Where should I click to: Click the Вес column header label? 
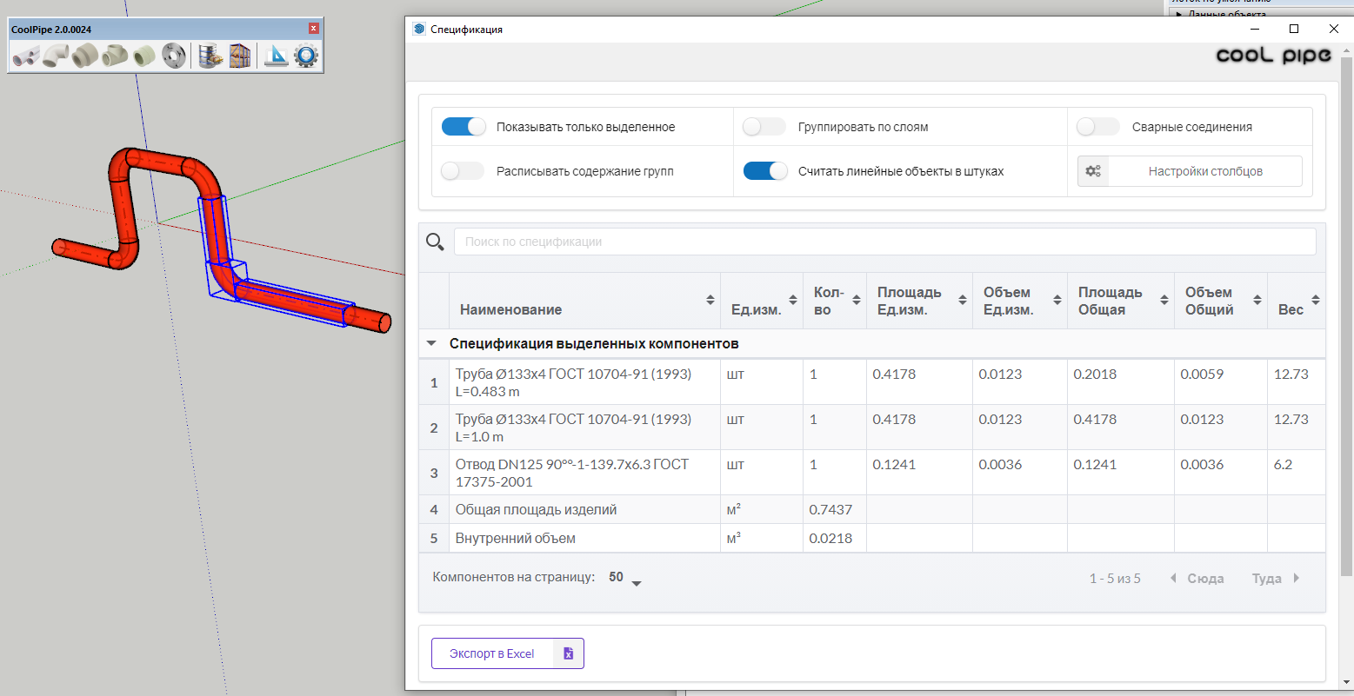click(x=1291, y=309)
